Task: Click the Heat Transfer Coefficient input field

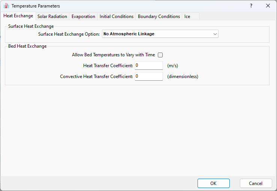Action: pyautogui.click(x=148, y=66)
